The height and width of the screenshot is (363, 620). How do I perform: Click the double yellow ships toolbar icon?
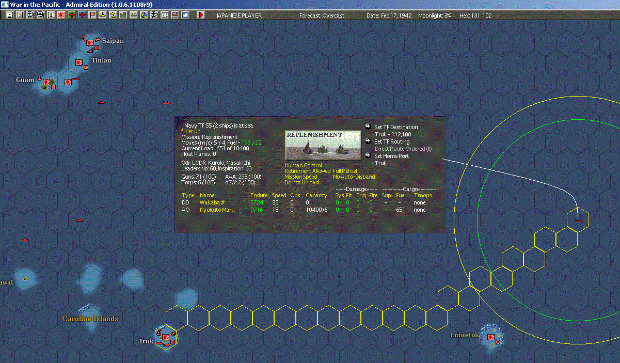click(x=113, y=15)
